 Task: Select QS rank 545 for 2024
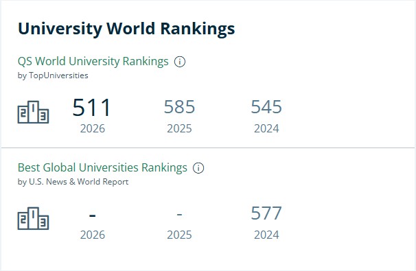(266, 107)
